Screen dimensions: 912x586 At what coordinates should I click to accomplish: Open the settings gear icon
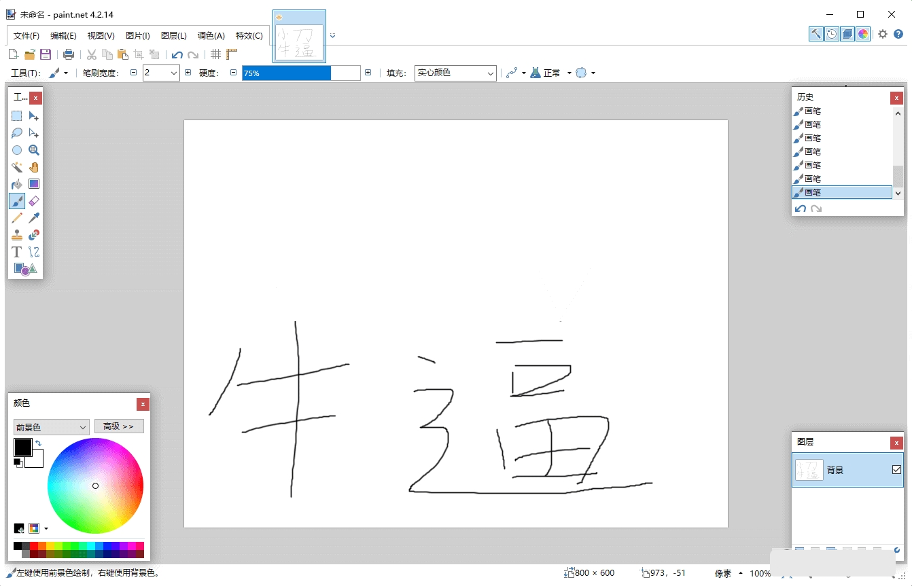coord(883,34)
